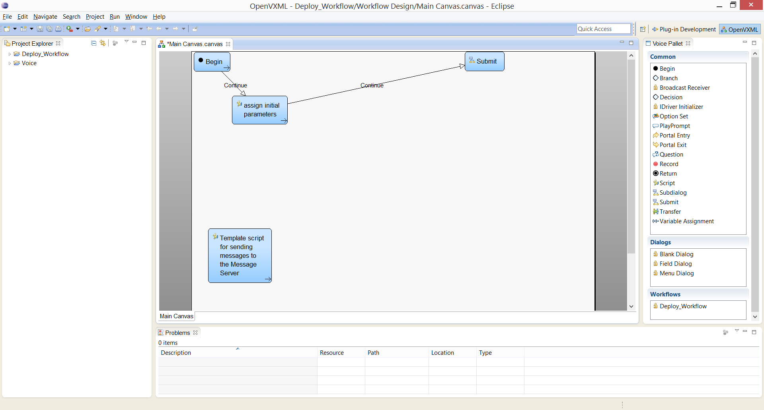Screen dimensions: 764x410
Task: Sort Problems by the Resource column
Action: pos(341,352)
